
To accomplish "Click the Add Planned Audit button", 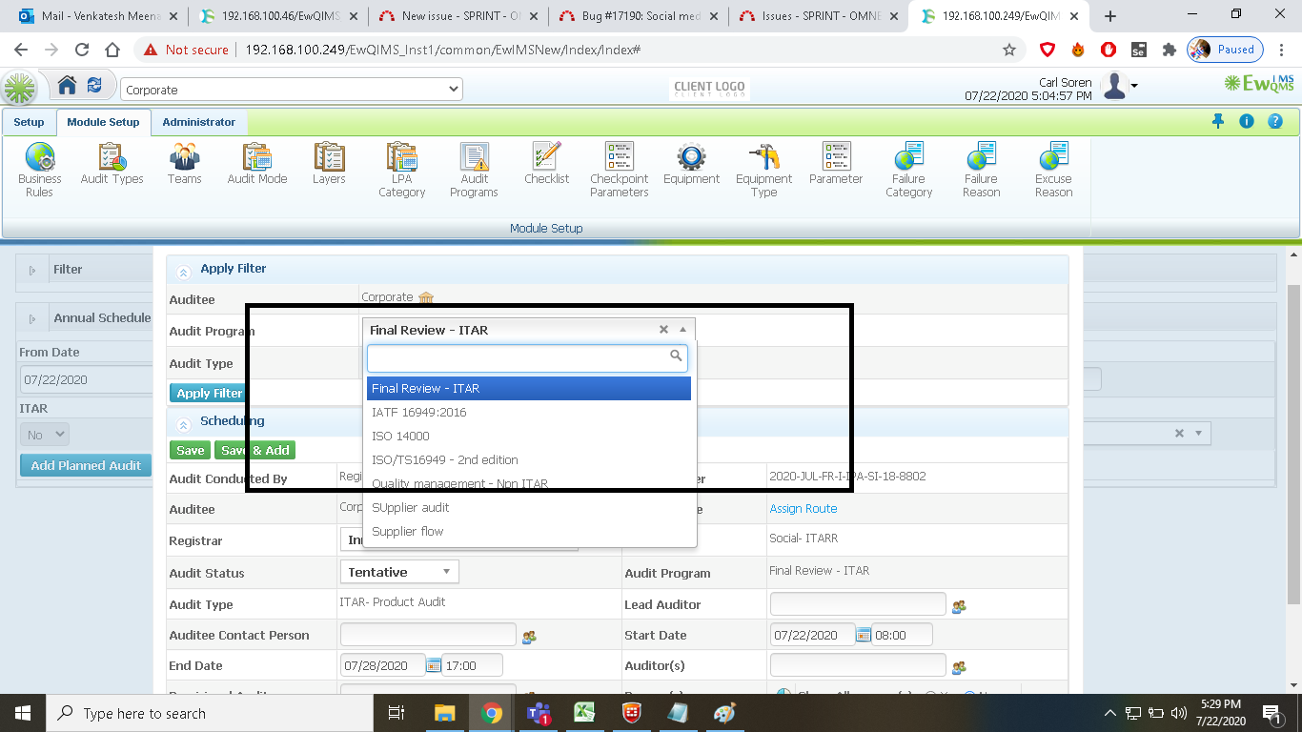I will click(86, 465).
